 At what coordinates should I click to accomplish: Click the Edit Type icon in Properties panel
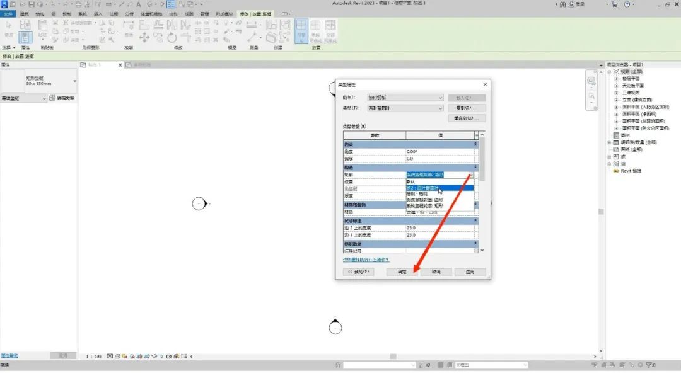pos(52,98)
